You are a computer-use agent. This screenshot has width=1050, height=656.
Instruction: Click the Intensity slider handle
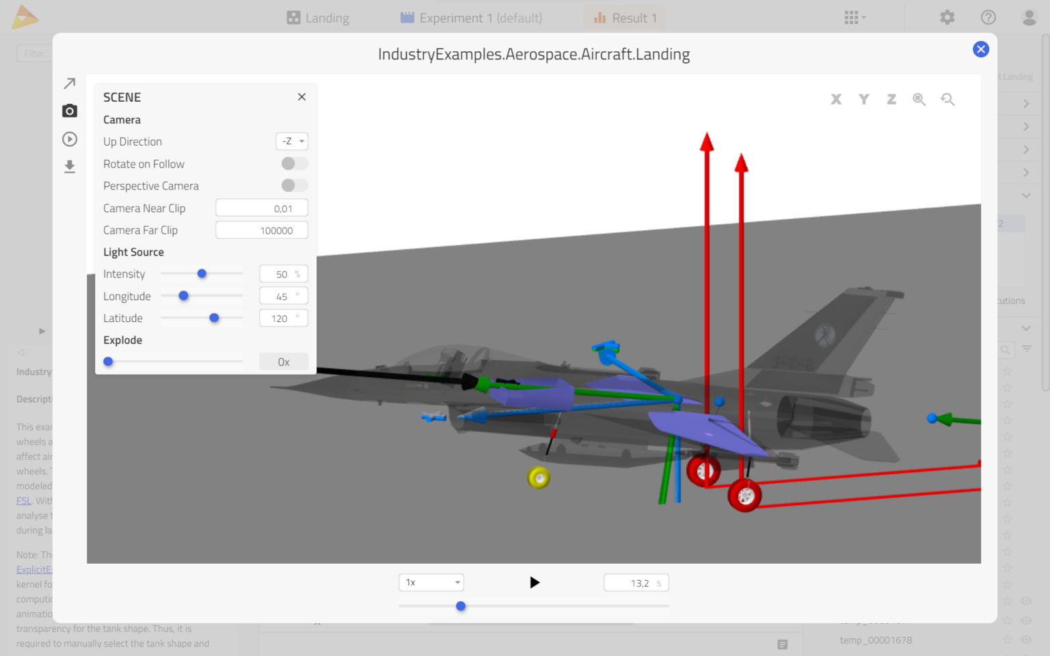coord(202,273)
